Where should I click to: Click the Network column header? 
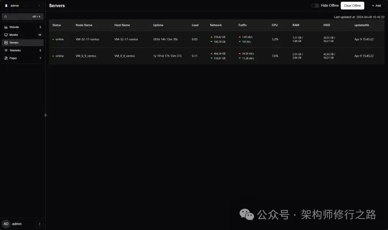pyautogui.click(x=216, y=25)
